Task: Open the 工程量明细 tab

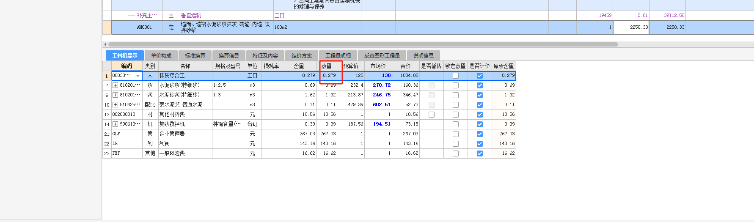Action: (338, 56)
